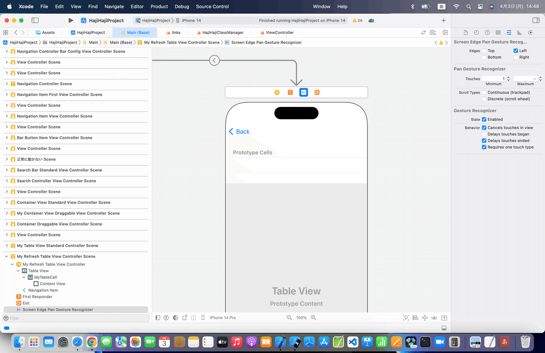Switch to the Assets tab
The width and height of the screenshot is (545, 353).
[x=45, y=33]
